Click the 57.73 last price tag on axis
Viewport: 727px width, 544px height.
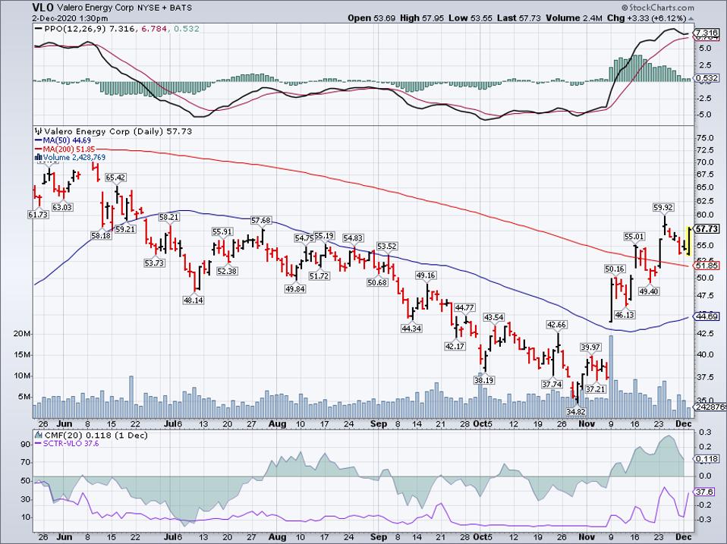click(708, 229)
